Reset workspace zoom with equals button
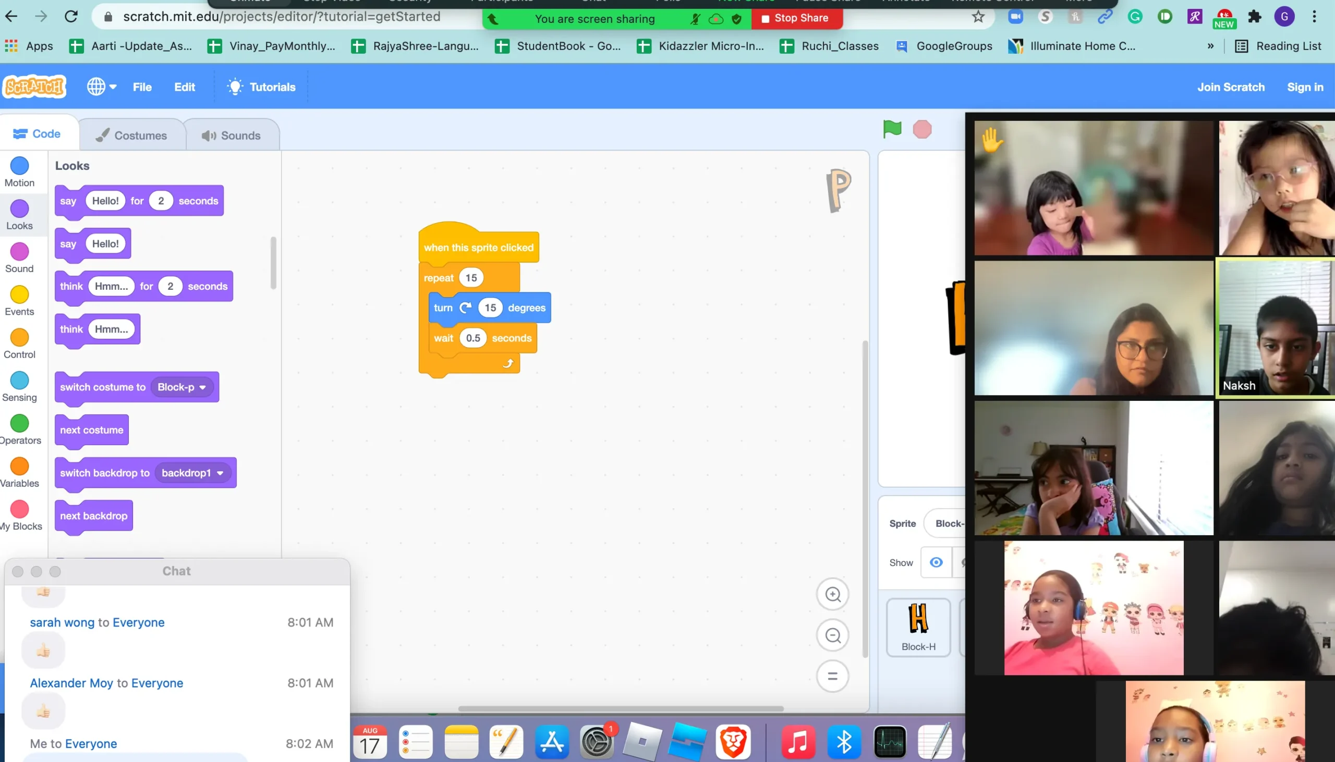This screenshot has height=762, width=1335. (832, 676)
